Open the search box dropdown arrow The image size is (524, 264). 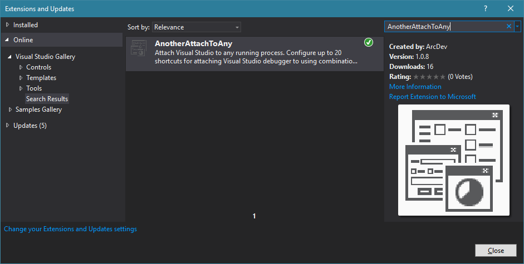pyautogui.click(x=517, y=26)
